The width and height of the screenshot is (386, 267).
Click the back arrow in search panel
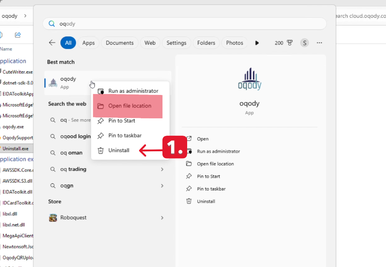point(52,43)
